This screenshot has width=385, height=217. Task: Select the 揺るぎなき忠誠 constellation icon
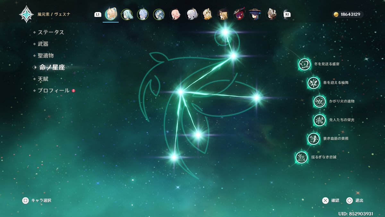click(x=301, y=157)
